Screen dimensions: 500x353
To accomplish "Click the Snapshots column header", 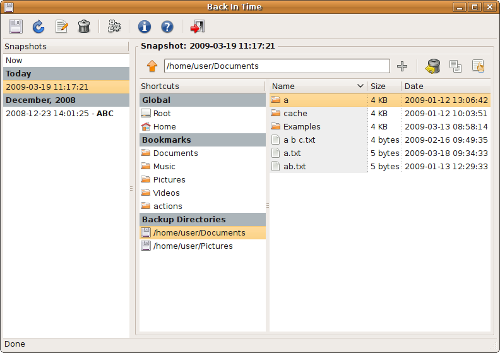I will (x=66, y=47).
